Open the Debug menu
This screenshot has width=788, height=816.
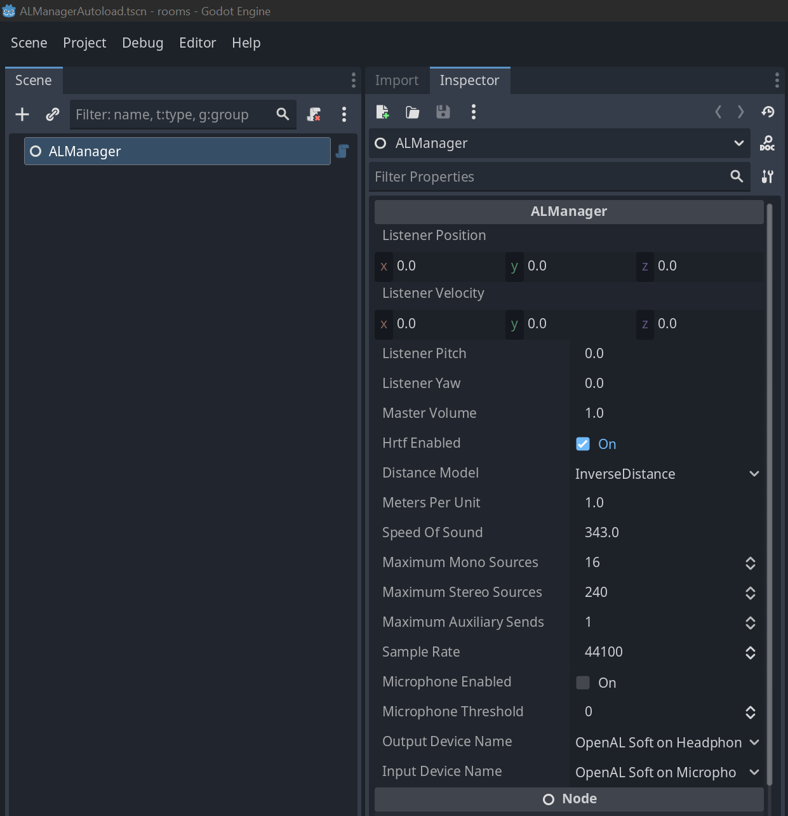click(x=143, y=43)
